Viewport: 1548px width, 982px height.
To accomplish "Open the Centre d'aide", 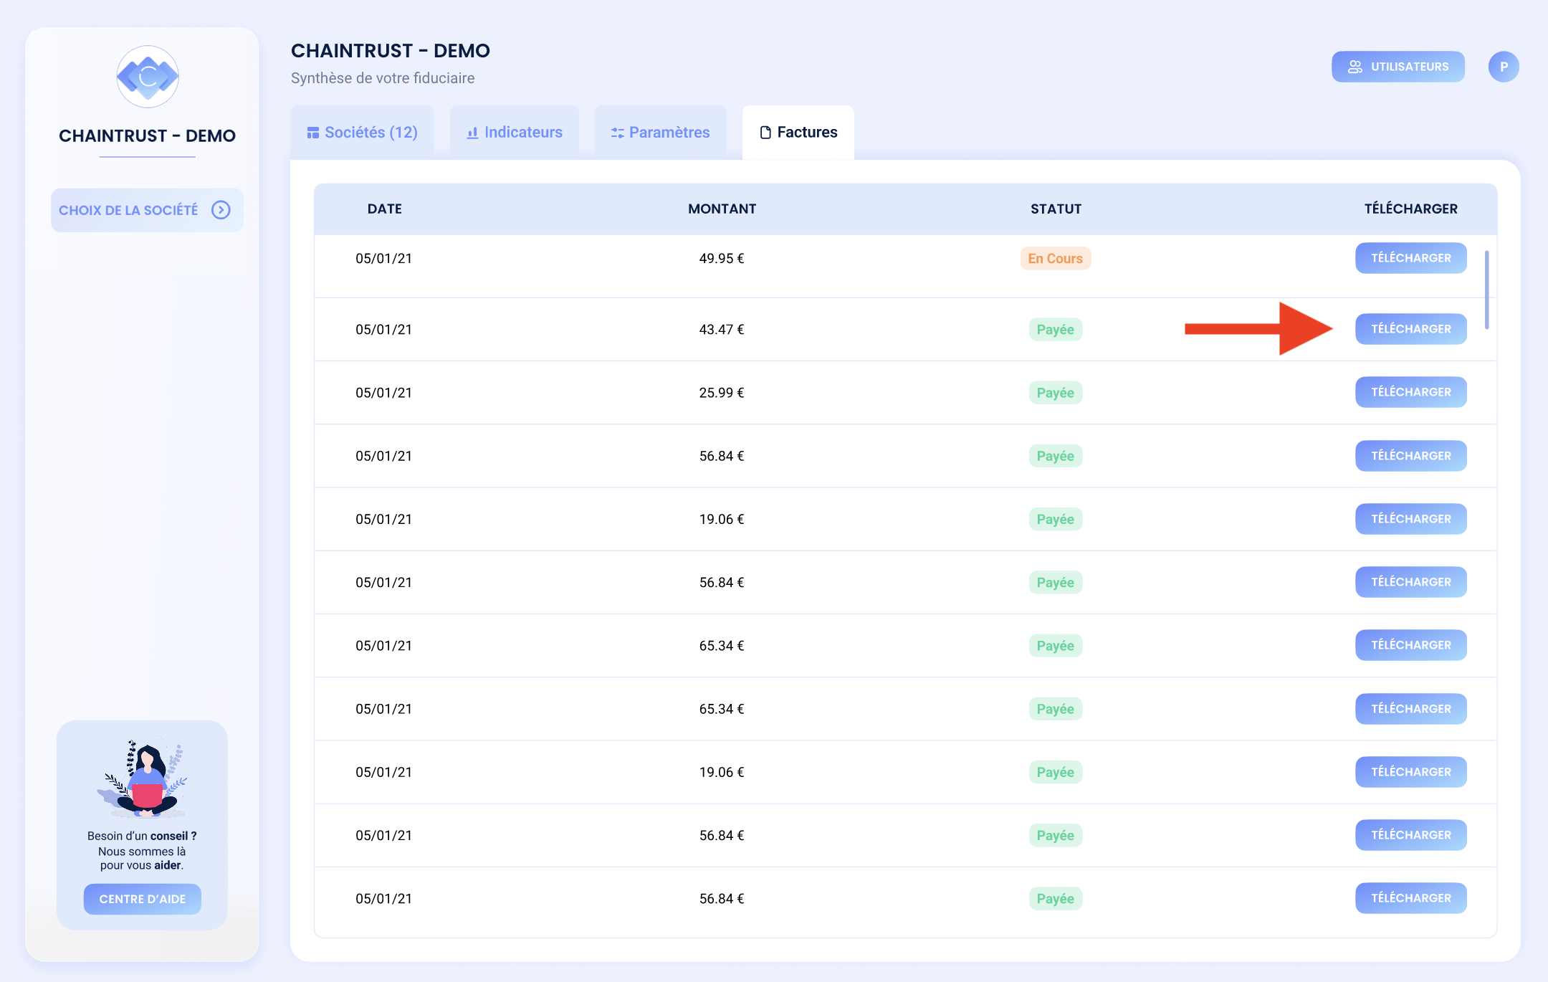I will [143, 899].
